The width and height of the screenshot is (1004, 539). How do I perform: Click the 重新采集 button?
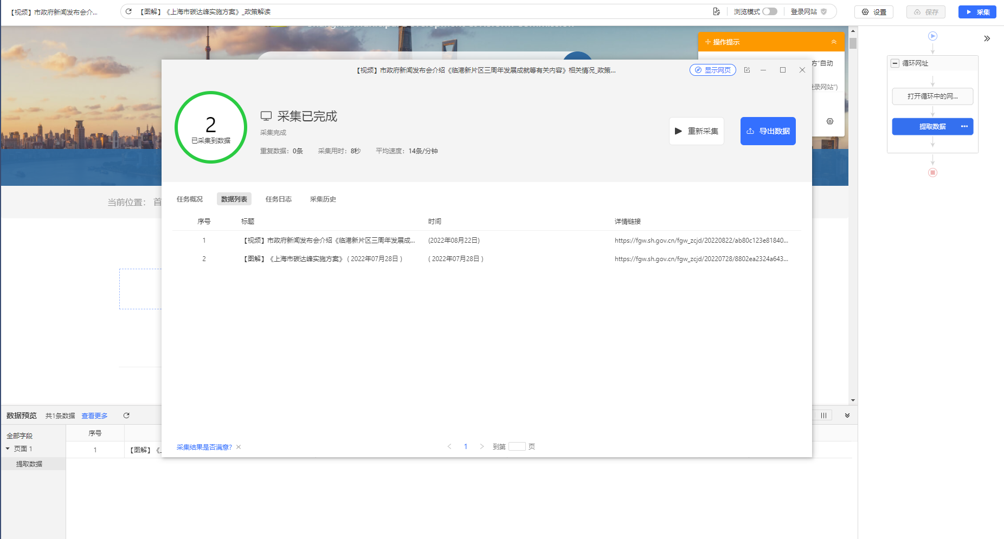[697, 131]
